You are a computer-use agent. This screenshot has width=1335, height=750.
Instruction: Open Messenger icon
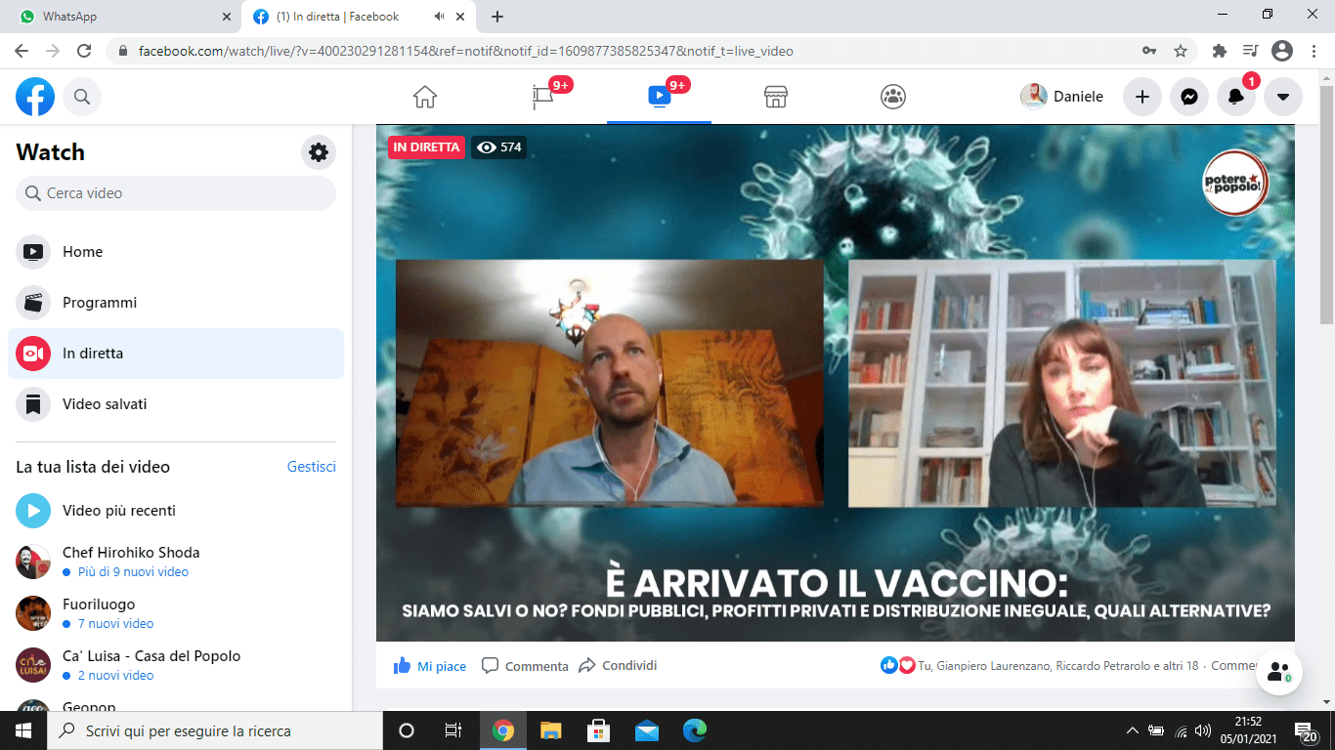[x=1188, y=97]
